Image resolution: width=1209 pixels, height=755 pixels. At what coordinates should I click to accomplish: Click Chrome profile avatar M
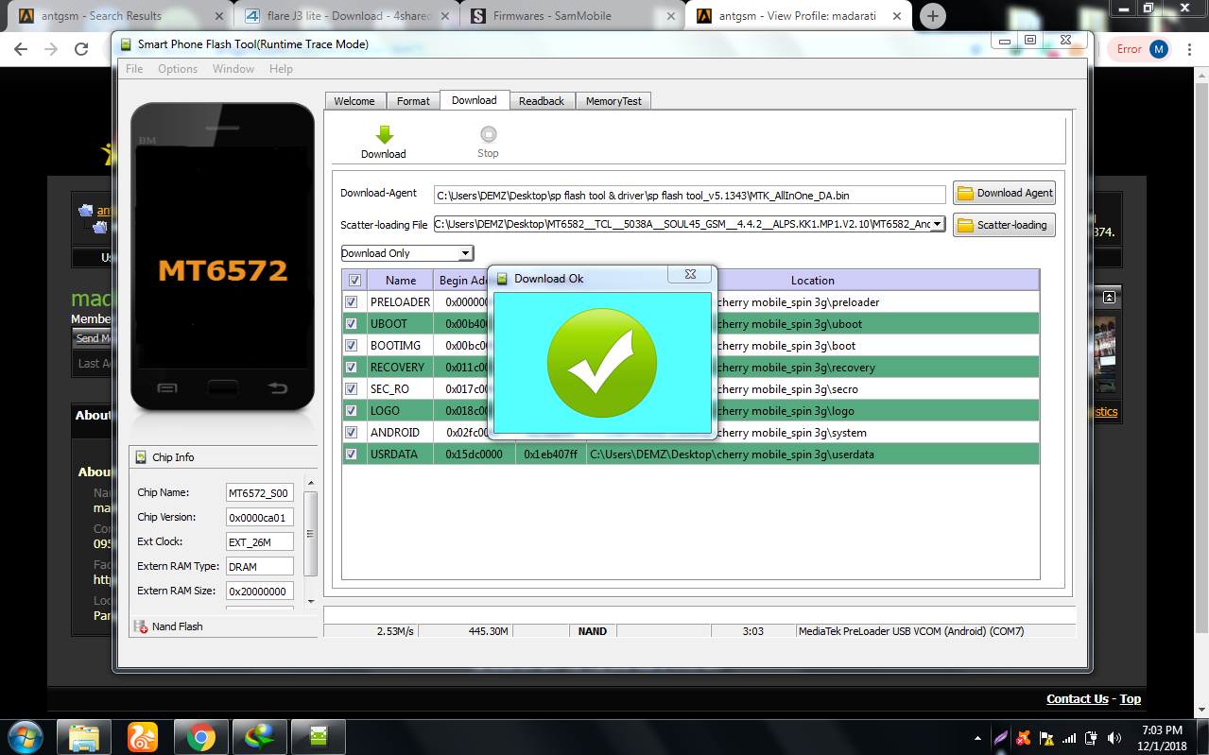pyautogui.click(x=1159, y=49)
